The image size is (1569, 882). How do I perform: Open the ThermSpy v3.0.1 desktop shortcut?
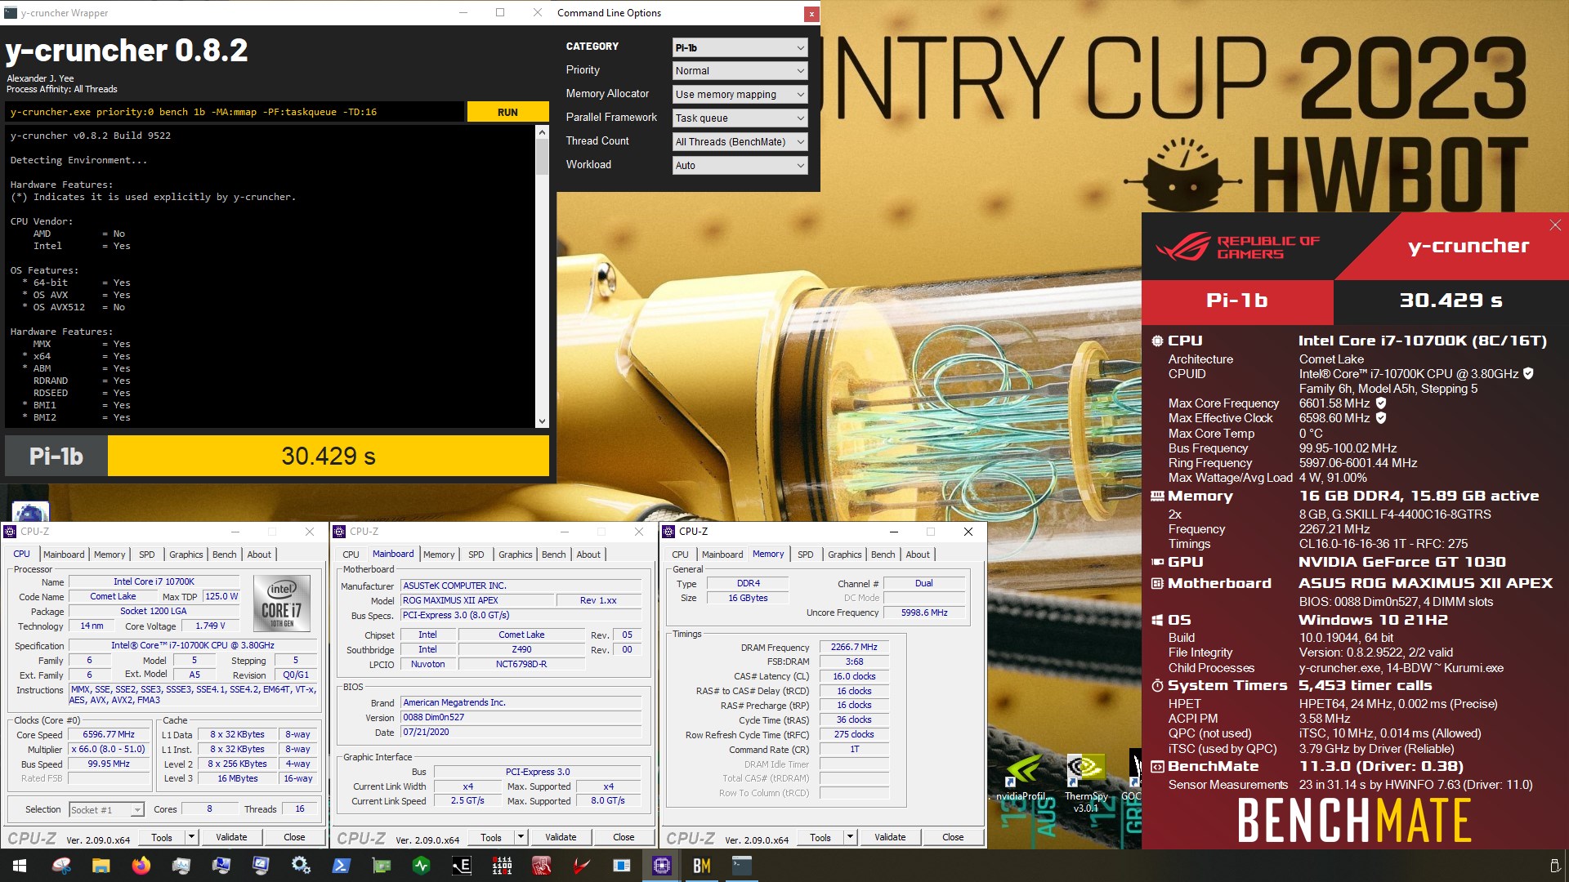coord(1085,782)
